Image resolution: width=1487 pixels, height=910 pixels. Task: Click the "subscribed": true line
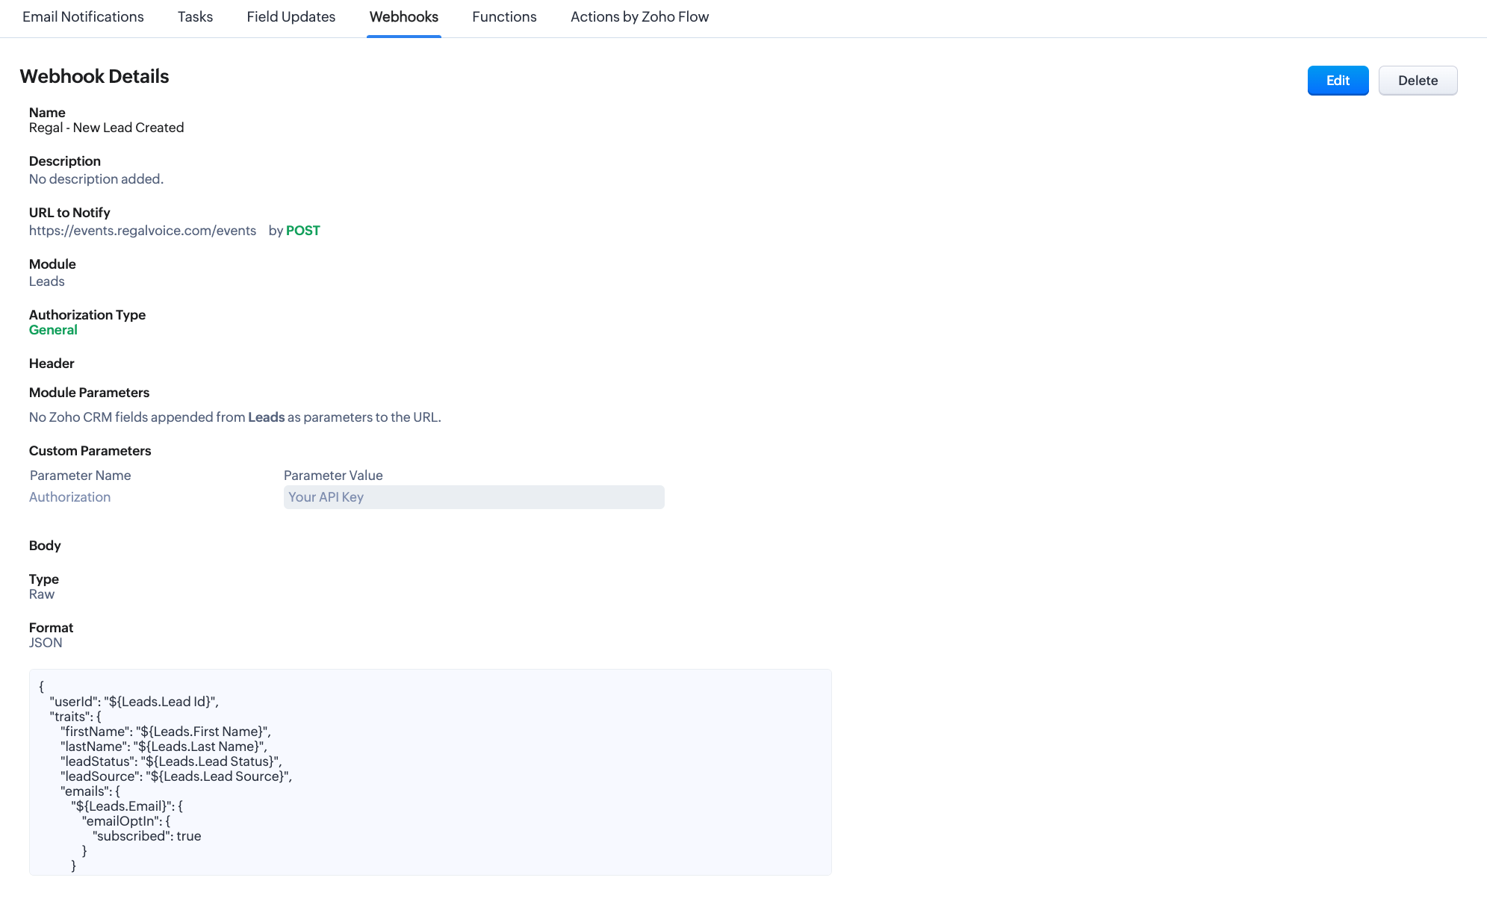point(147,836)
